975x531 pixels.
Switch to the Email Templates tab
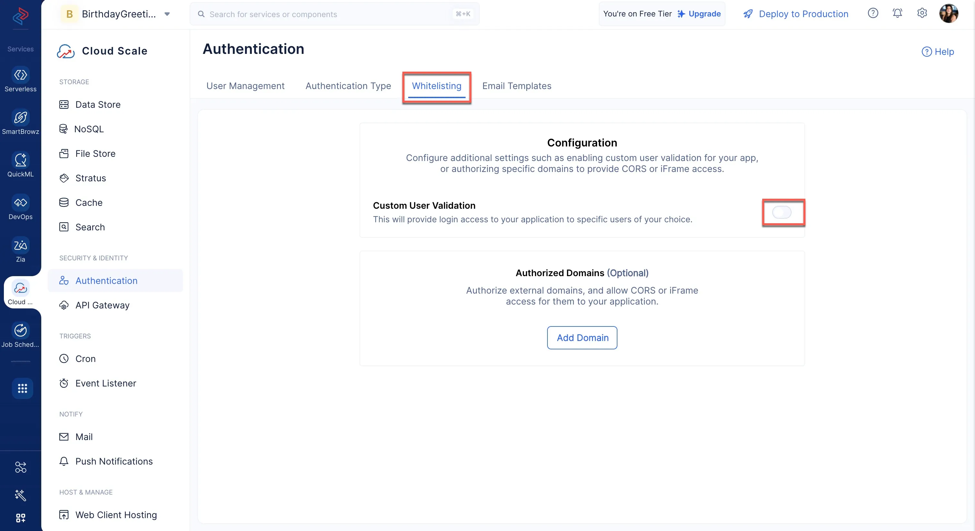(x=517, y=86)
